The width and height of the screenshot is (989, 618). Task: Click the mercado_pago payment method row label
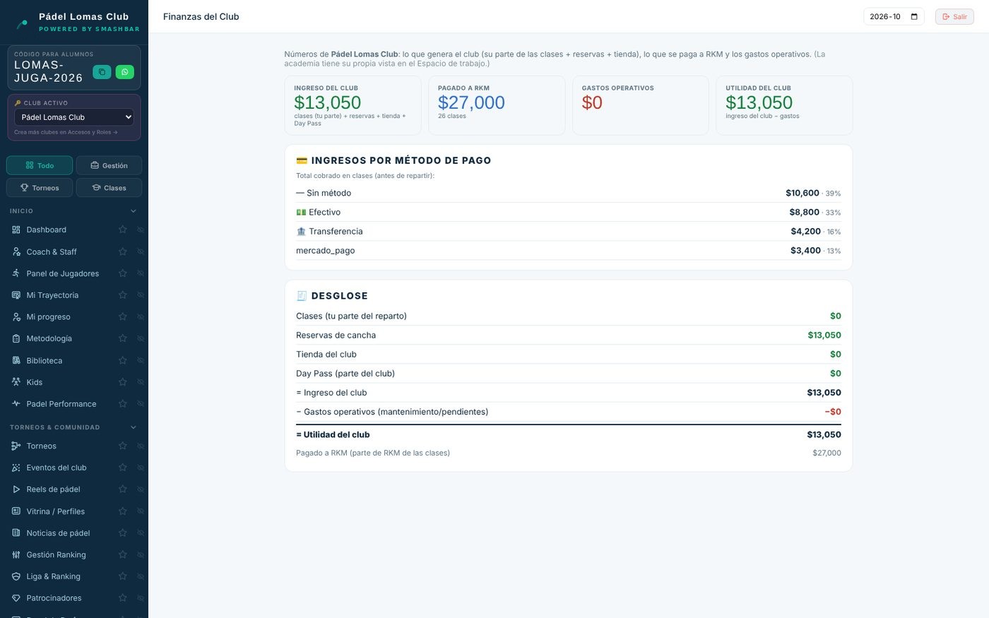coord(326,251)
